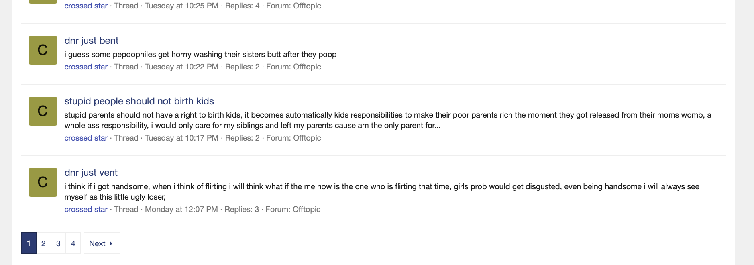Open the "dnr just bent" thread title
This screenshot has height=265, width=754.
click(x=91, y=41)
